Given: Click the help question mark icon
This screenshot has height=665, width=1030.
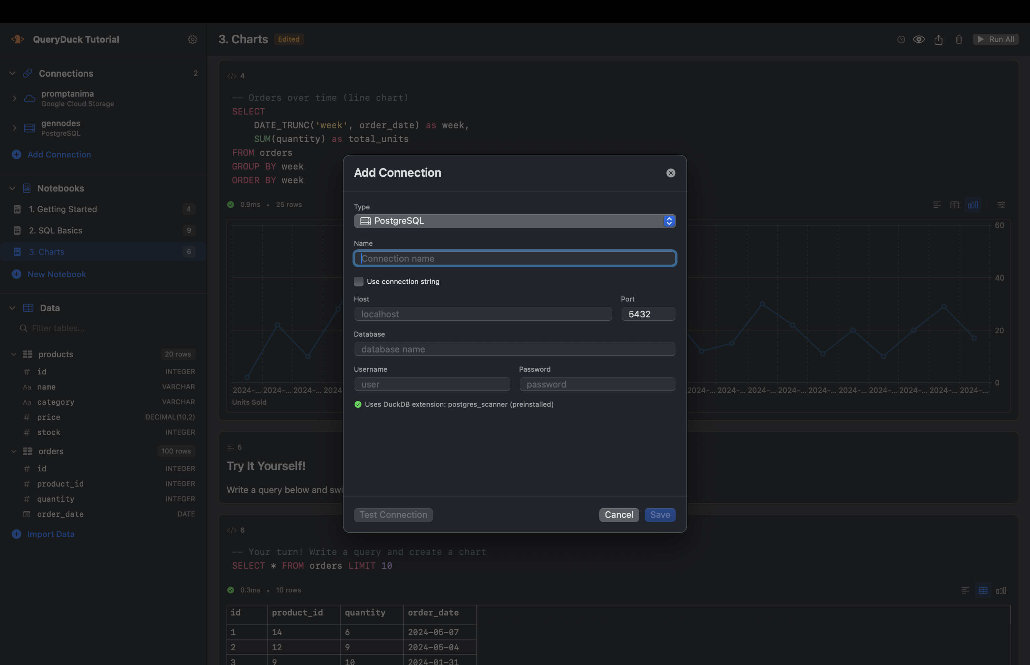Looking at the screenshot, I should 901,39.
